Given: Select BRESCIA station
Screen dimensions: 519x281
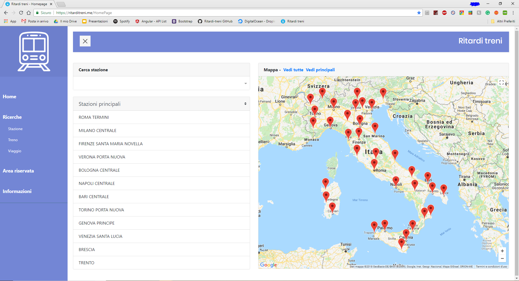Looking at the screenshot, I should click(161, 250).
